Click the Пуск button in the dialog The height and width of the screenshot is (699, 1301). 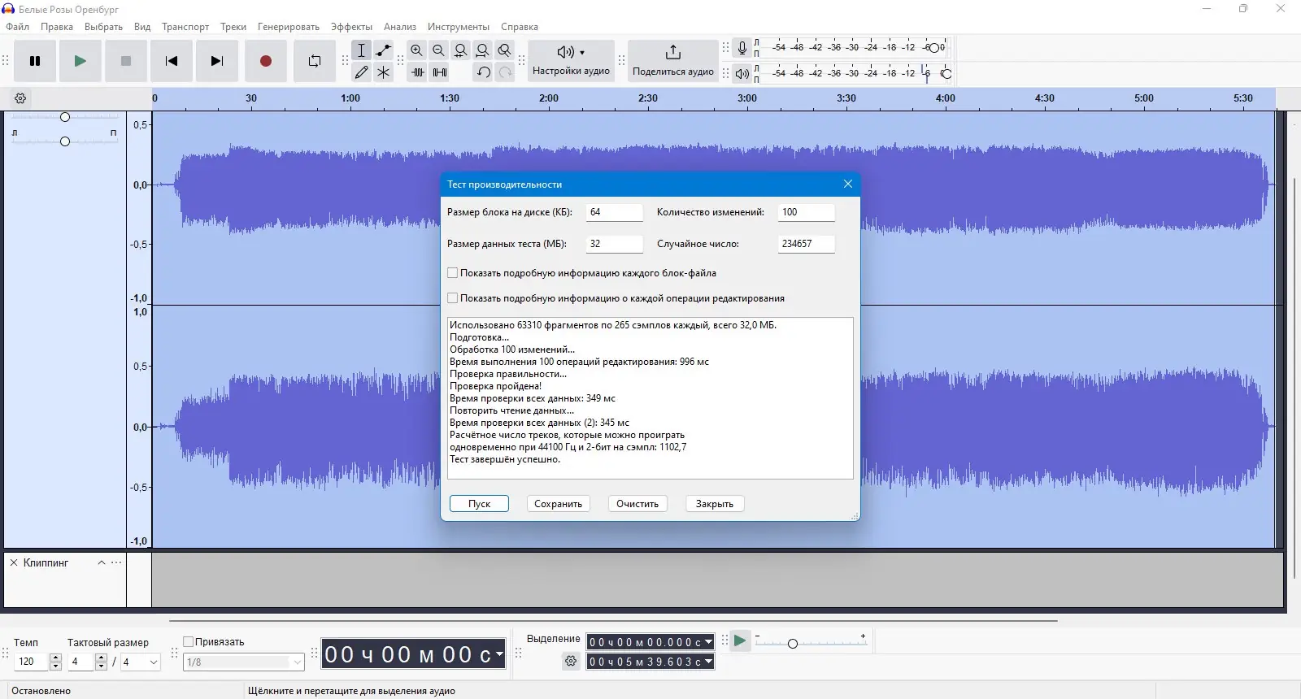[479, 504]
